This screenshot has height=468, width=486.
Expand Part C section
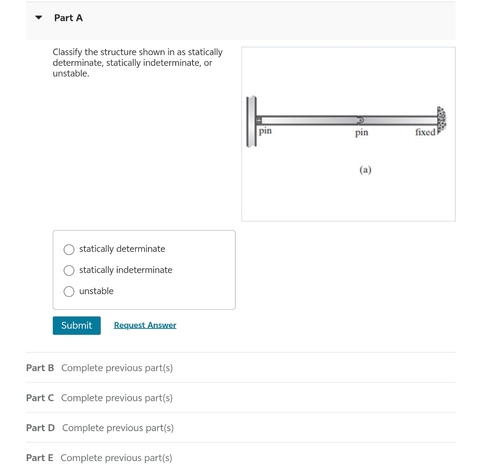[x=40, y=397]
